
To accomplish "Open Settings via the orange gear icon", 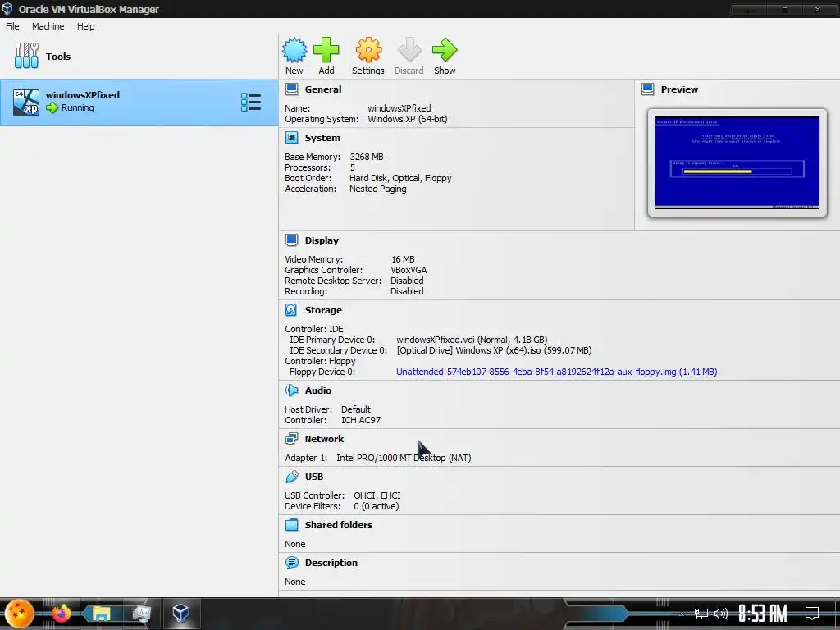I will coord(368,50).
